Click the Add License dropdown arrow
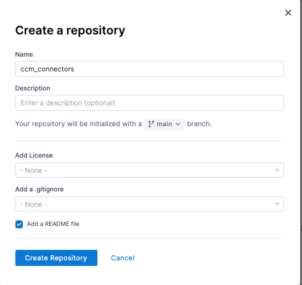 (x=277, y=170)
